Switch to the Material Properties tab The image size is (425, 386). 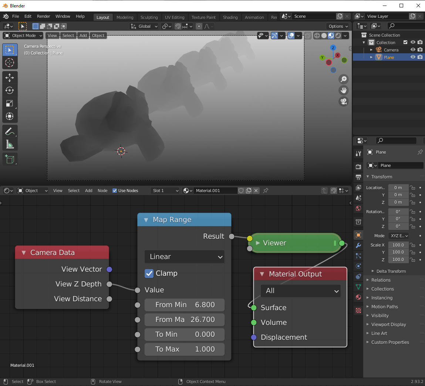click(358, 297)
